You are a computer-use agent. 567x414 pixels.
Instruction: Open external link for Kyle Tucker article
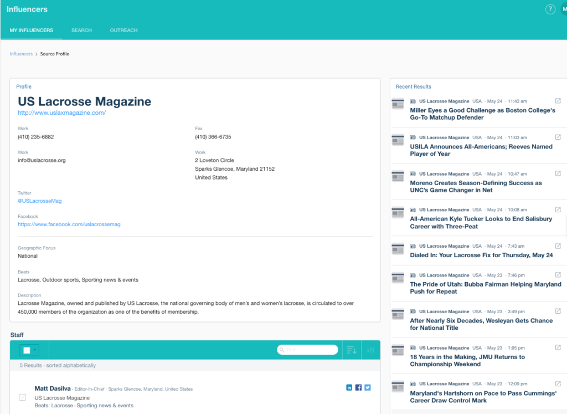click(558, 209)
